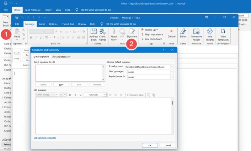Mark message as Low Importance
The width and height of the screenshot is (251, 151).
(x=152, y=39)
